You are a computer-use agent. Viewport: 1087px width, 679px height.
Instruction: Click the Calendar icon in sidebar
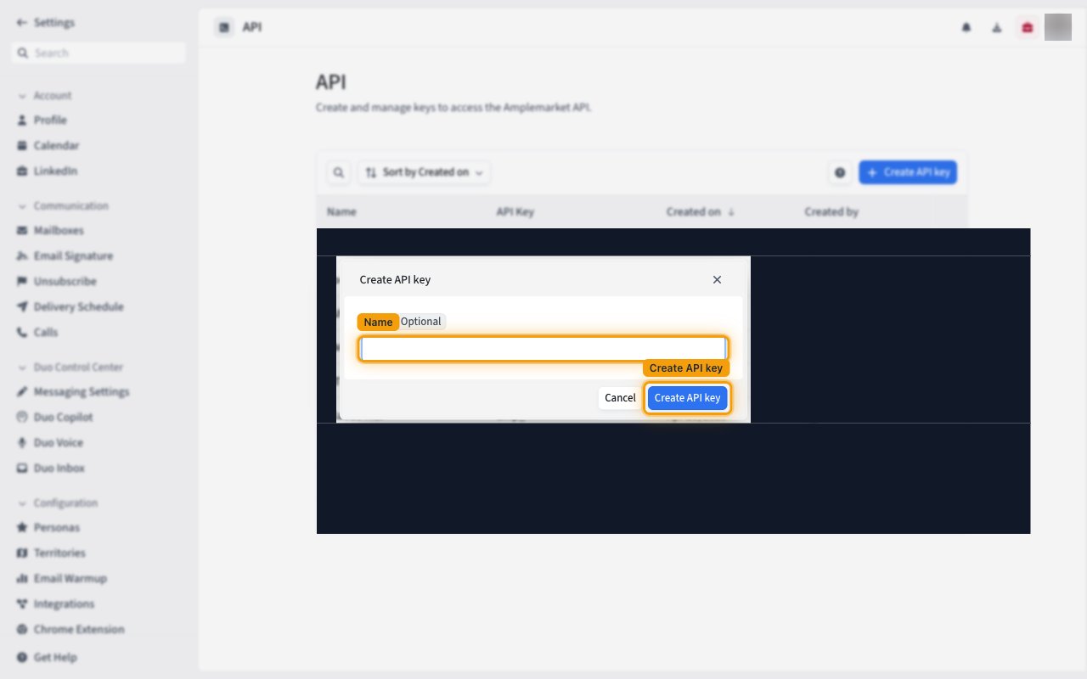(23, 146)
